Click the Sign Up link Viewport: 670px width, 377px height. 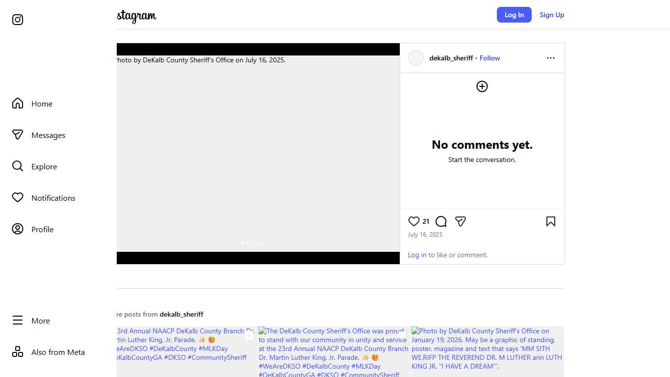pyautogui.click(x=552, y=15)
